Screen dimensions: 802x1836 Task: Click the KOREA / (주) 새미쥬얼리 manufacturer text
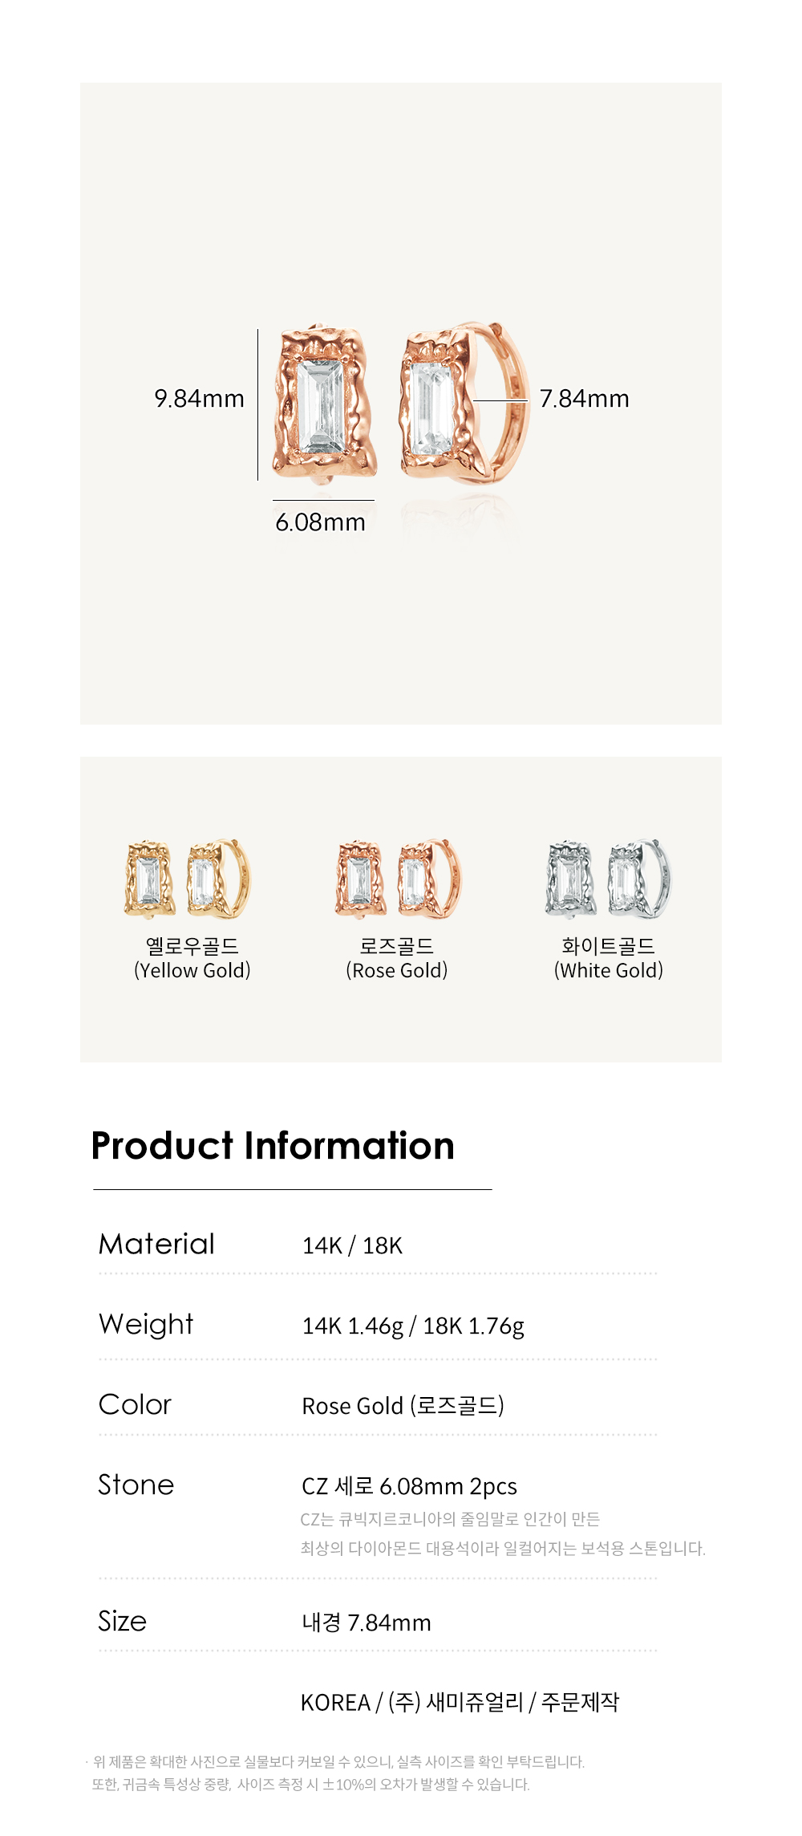tap(460, 1702)
